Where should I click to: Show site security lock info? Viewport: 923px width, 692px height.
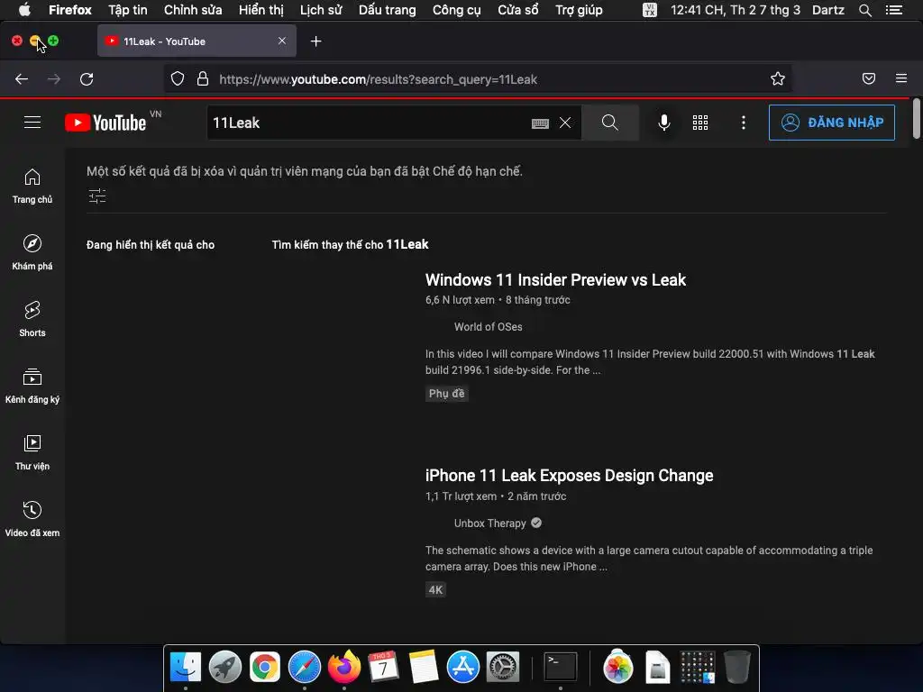(203, 79)
